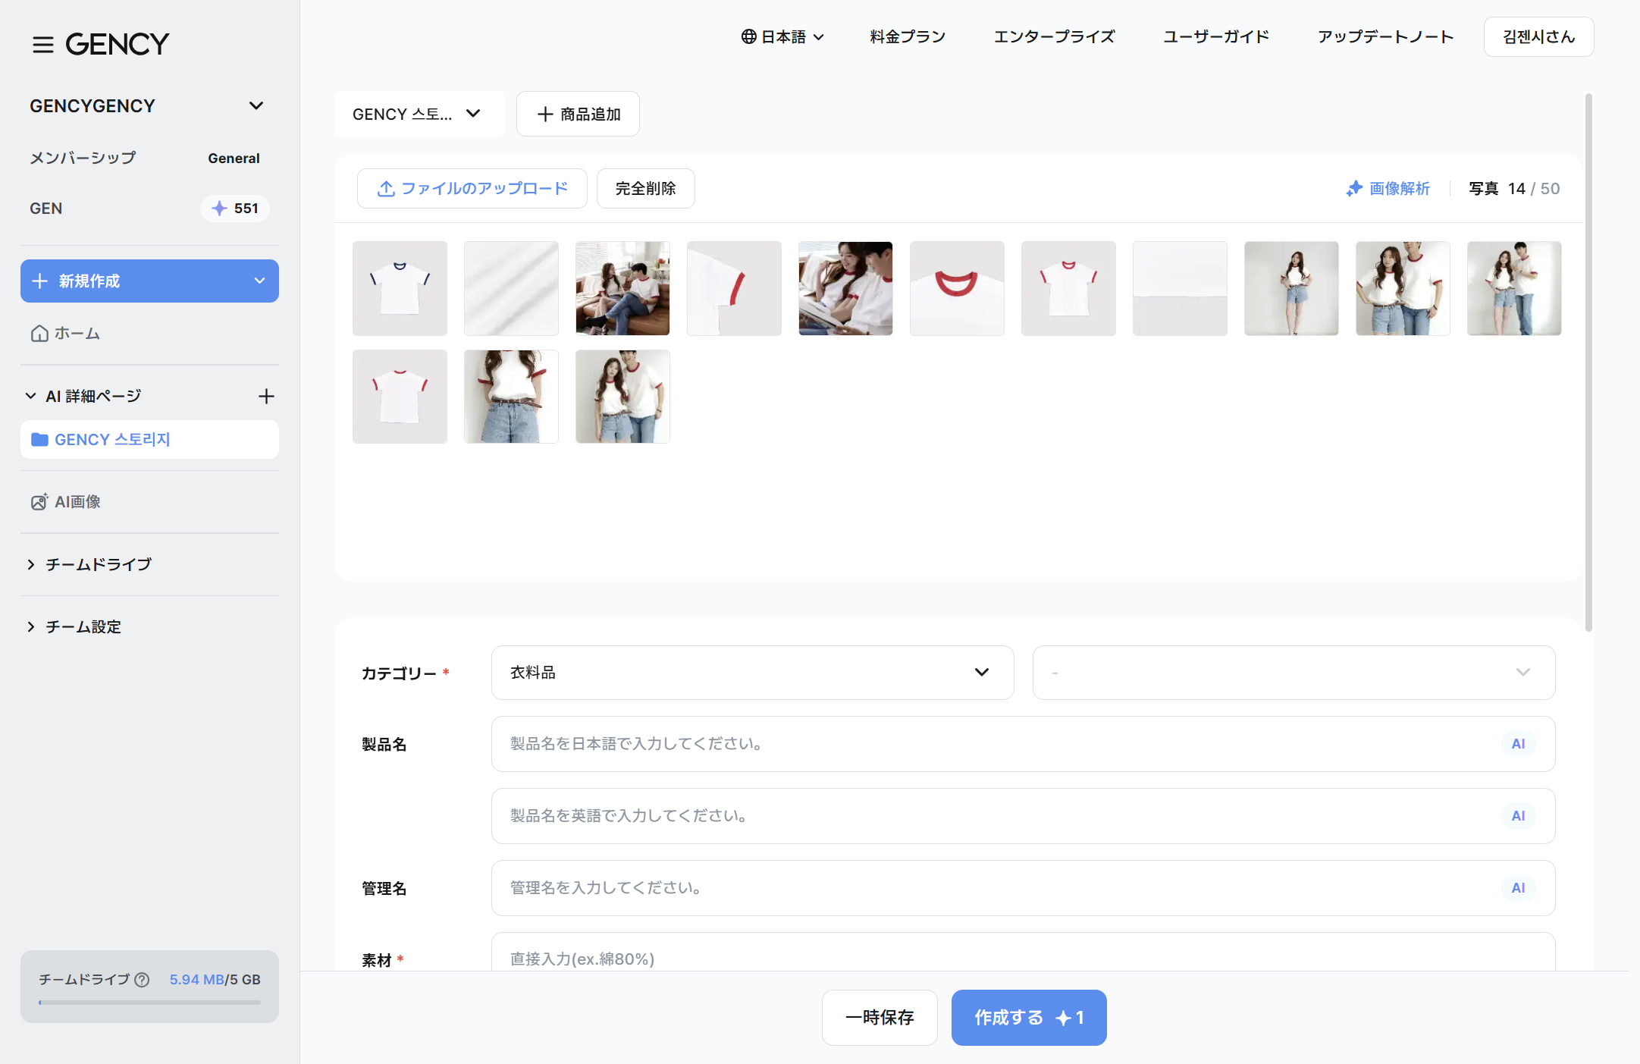Select the couple on sofa thumbnail

(x=622, y=289)
